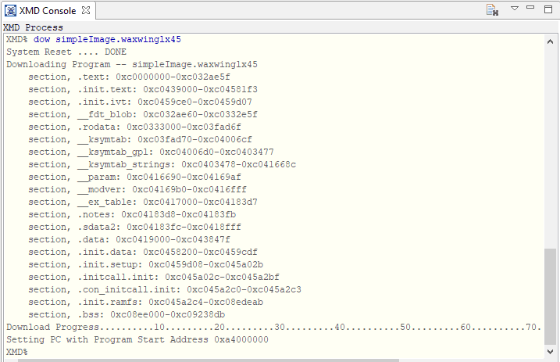This screenshot has height=362, width=560.
Task: Minimize the XMD Console view
Action: (532, 9)
